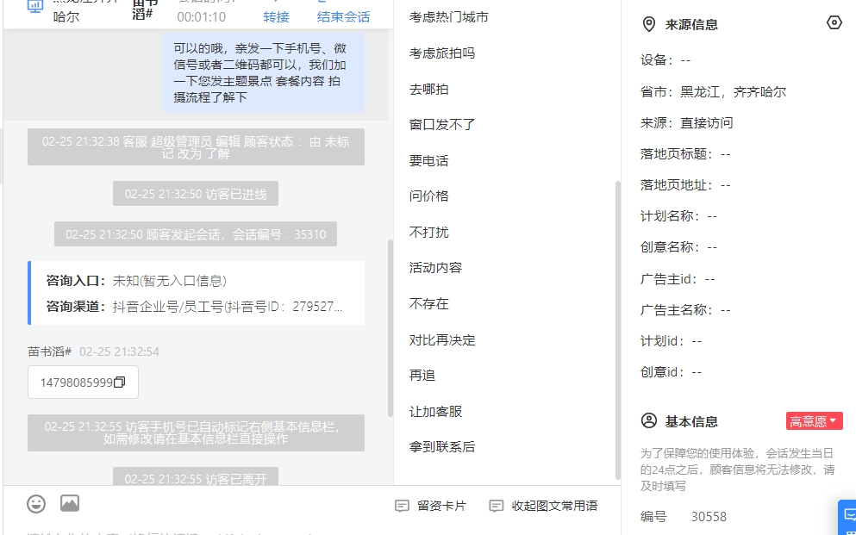Click notice with 会话编号：35310

196,234
